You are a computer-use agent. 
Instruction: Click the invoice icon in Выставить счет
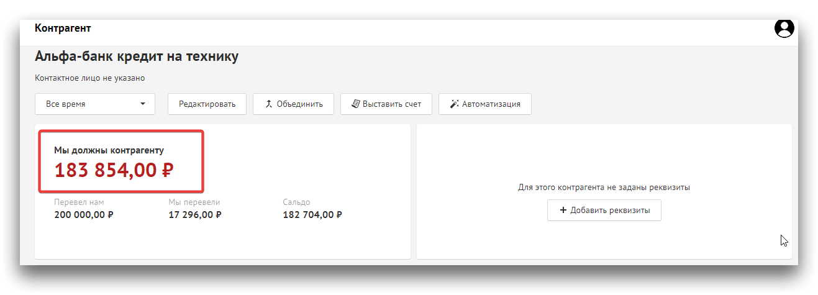(x=355, y=104)
